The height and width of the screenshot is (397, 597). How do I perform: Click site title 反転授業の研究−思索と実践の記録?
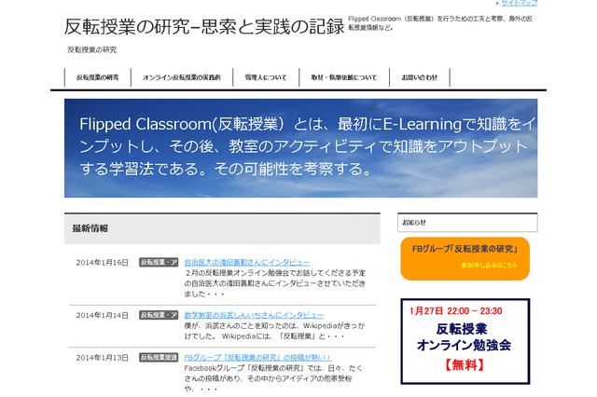[204, 27]
